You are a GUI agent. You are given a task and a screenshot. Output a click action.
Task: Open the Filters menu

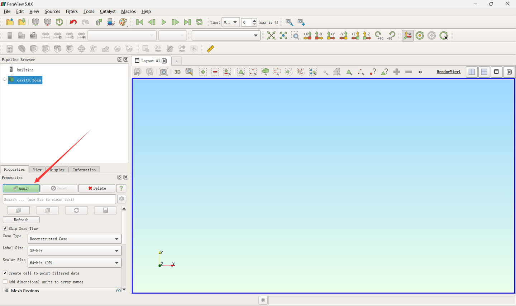72,11
